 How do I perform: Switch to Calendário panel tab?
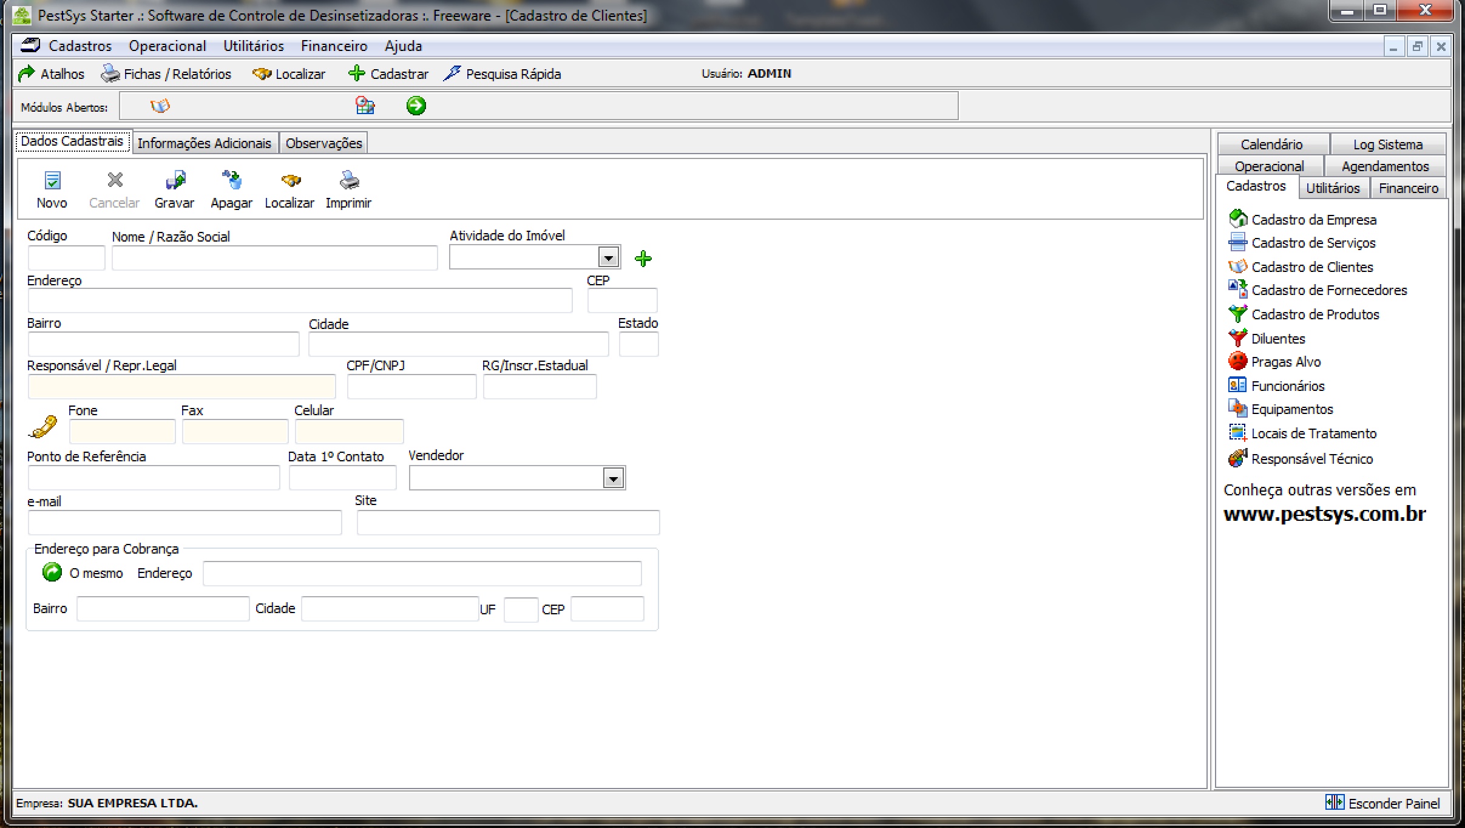tap(1272, 144)
